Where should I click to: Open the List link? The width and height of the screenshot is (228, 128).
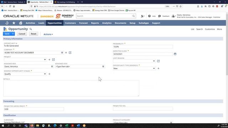tap(192, 29)
